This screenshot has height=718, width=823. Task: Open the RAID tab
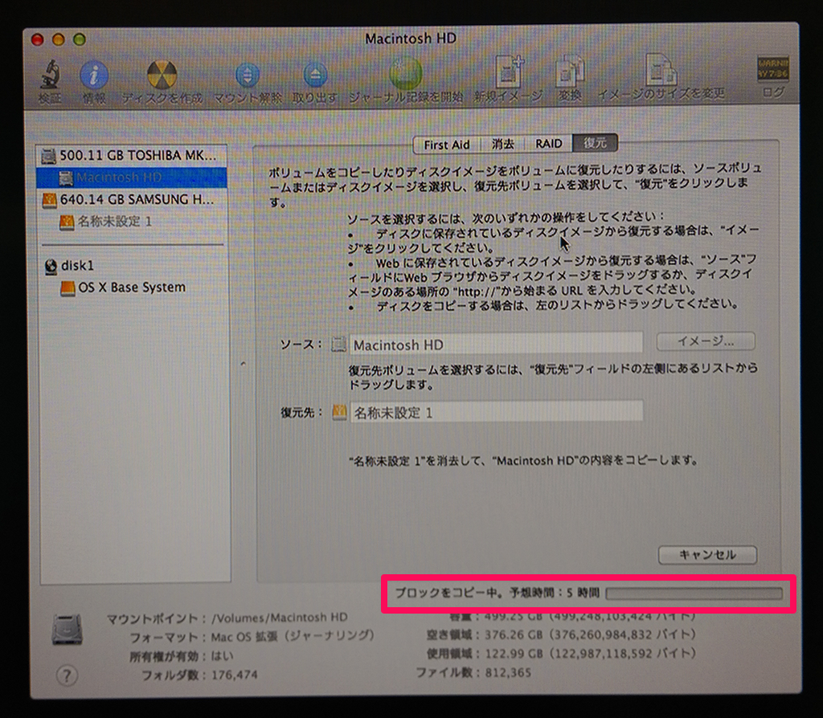pyautogui.click(x=549, y=145)
